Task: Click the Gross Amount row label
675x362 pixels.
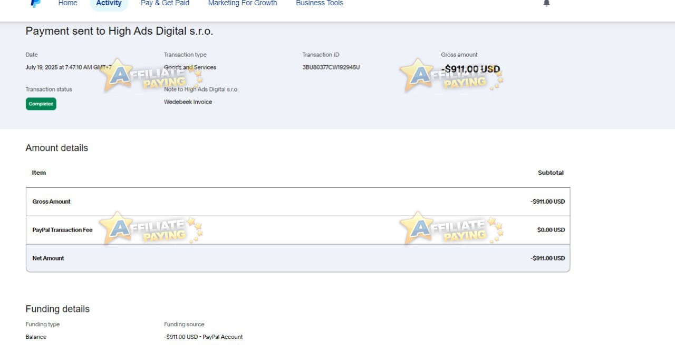Action: coord(51,202)
